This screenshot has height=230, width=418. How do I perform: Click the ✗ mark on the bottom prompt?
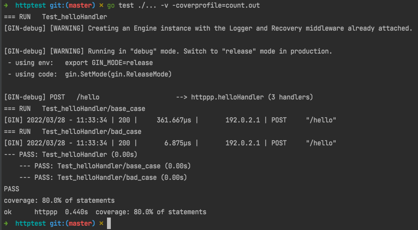pyautogui.click(x=101, y=223)
